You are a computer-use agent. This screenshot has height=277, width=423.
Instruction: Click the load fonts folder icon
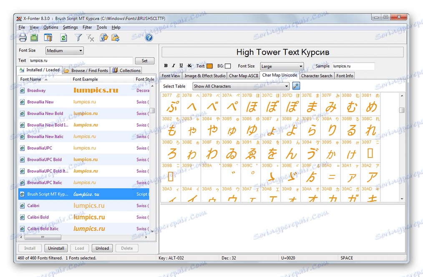click(x=116, y=38)
